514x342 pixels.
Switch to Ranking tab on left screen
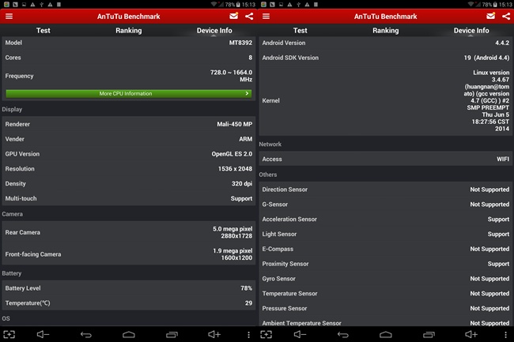pyautogui.click(x=128, y=31)
